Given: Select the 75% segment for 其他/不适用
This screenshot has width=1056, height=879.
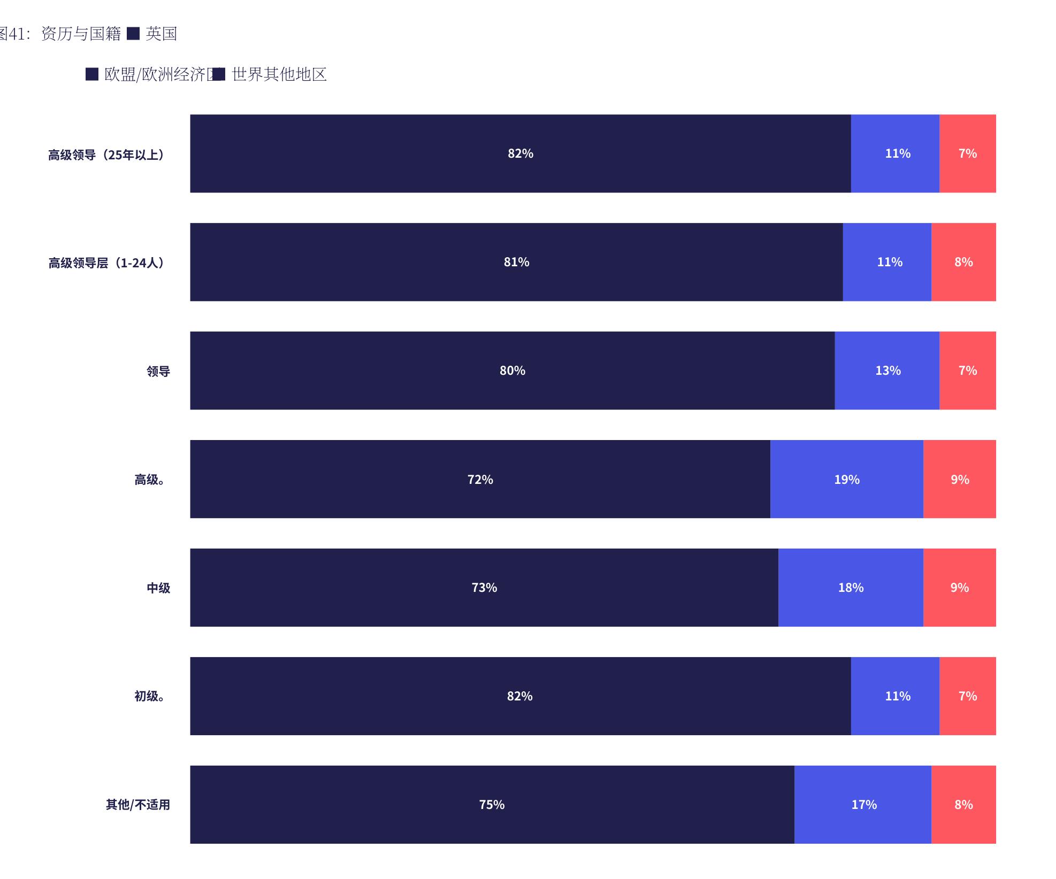Looking at the screenshot, I should point(492,805).
